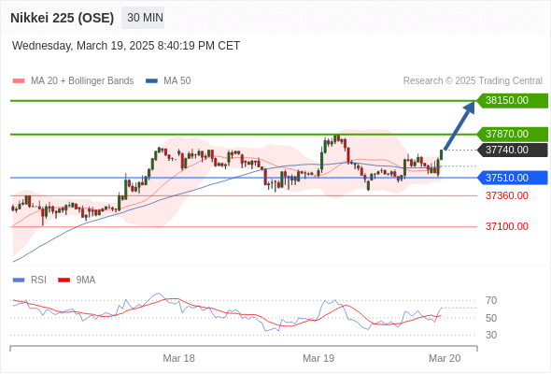Select the 37870.00 resistance price tag
This screenshot has width=551, height=374.
[x=513, y=135]
